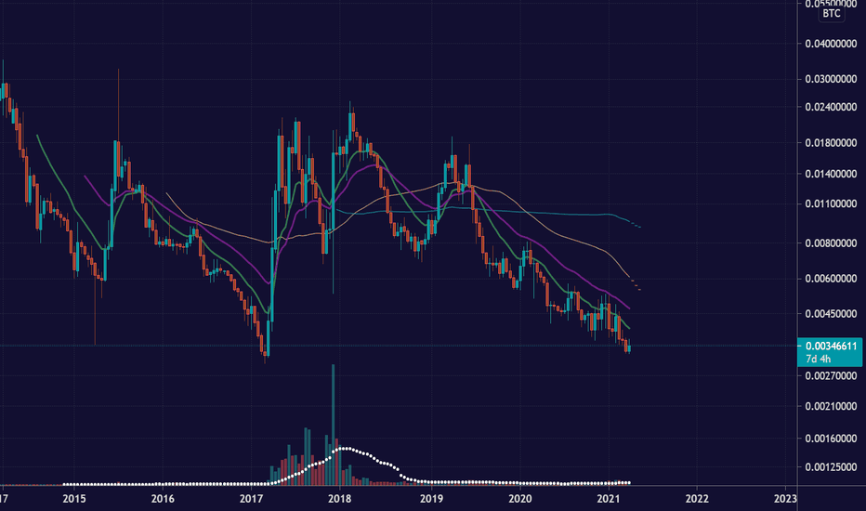Click the current price label 0.00346611
The image size is (866, 511).
tap(832, 347)
